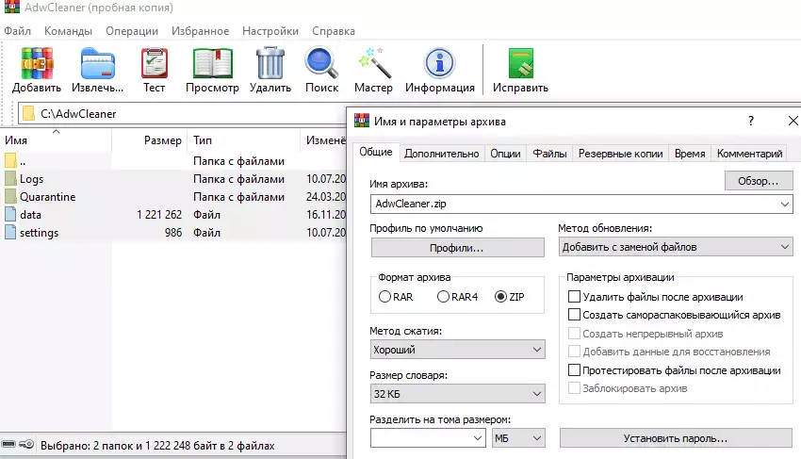This screenshot has height=459, width=801.
Task: Click the disk drive icon in status bar
Action: coord(8,445)
